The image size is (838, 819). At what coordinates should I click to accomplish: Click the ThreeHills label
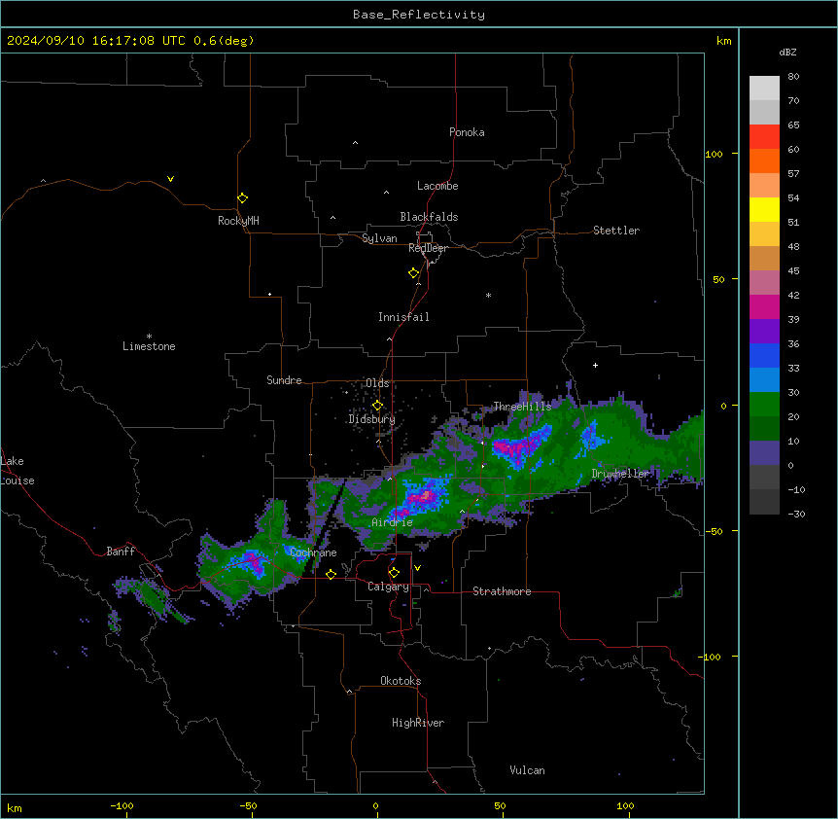(x=522, y=407)
